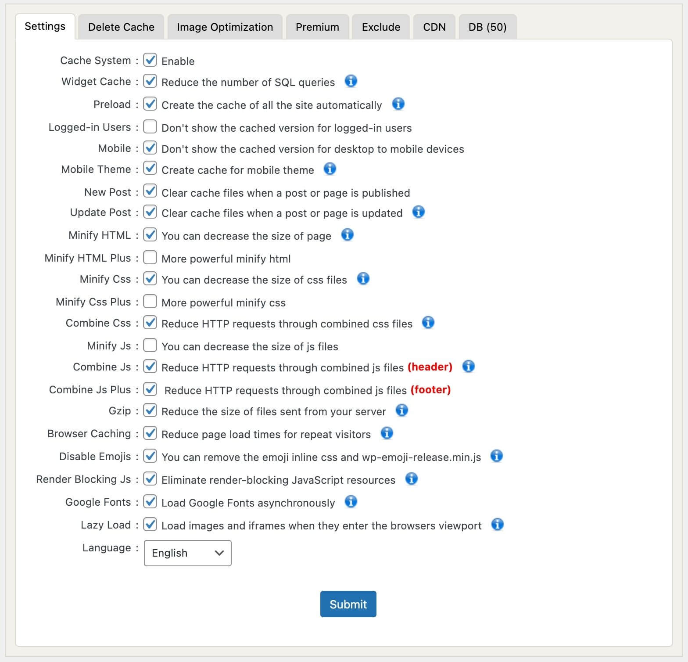This screenshot has height=662, width=688.
Task: Enable Minify HTML Plus checkbox
Action: click(150, 257)
